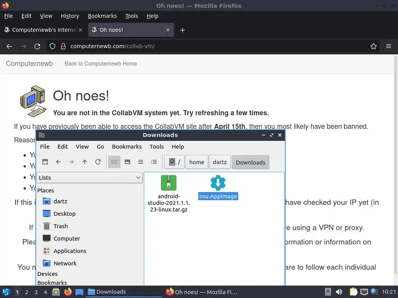Click 'Back to Computernewb Home' link
This screenshot has width=398, height=298.
(x=101, y=64)
